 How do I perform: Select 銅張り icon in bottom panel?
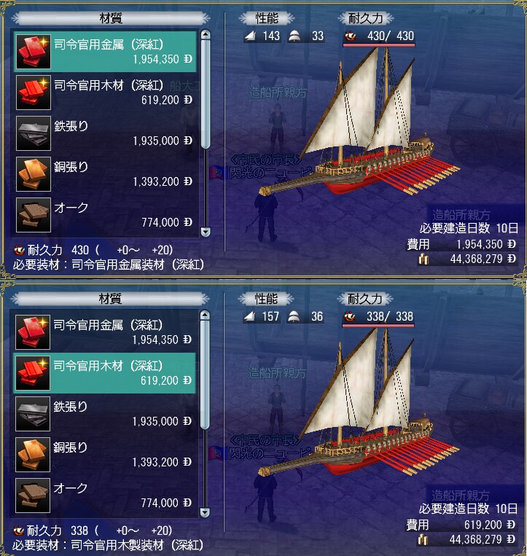(33, 455)
